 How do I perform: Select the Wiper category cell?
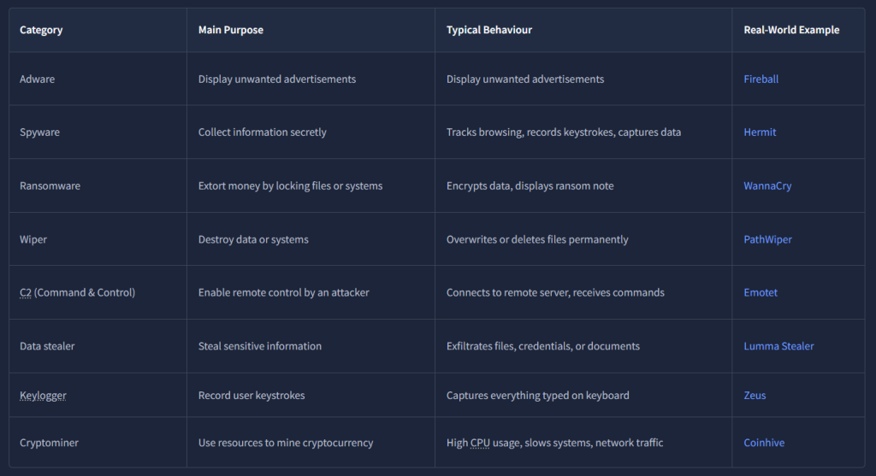pyautogui.click(x=33, y=239)
